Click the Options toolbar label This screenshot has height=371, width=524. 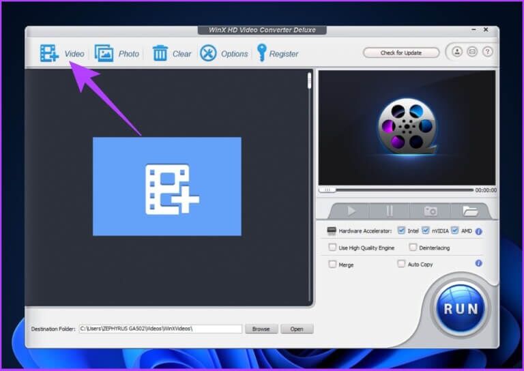pos(234,54)
